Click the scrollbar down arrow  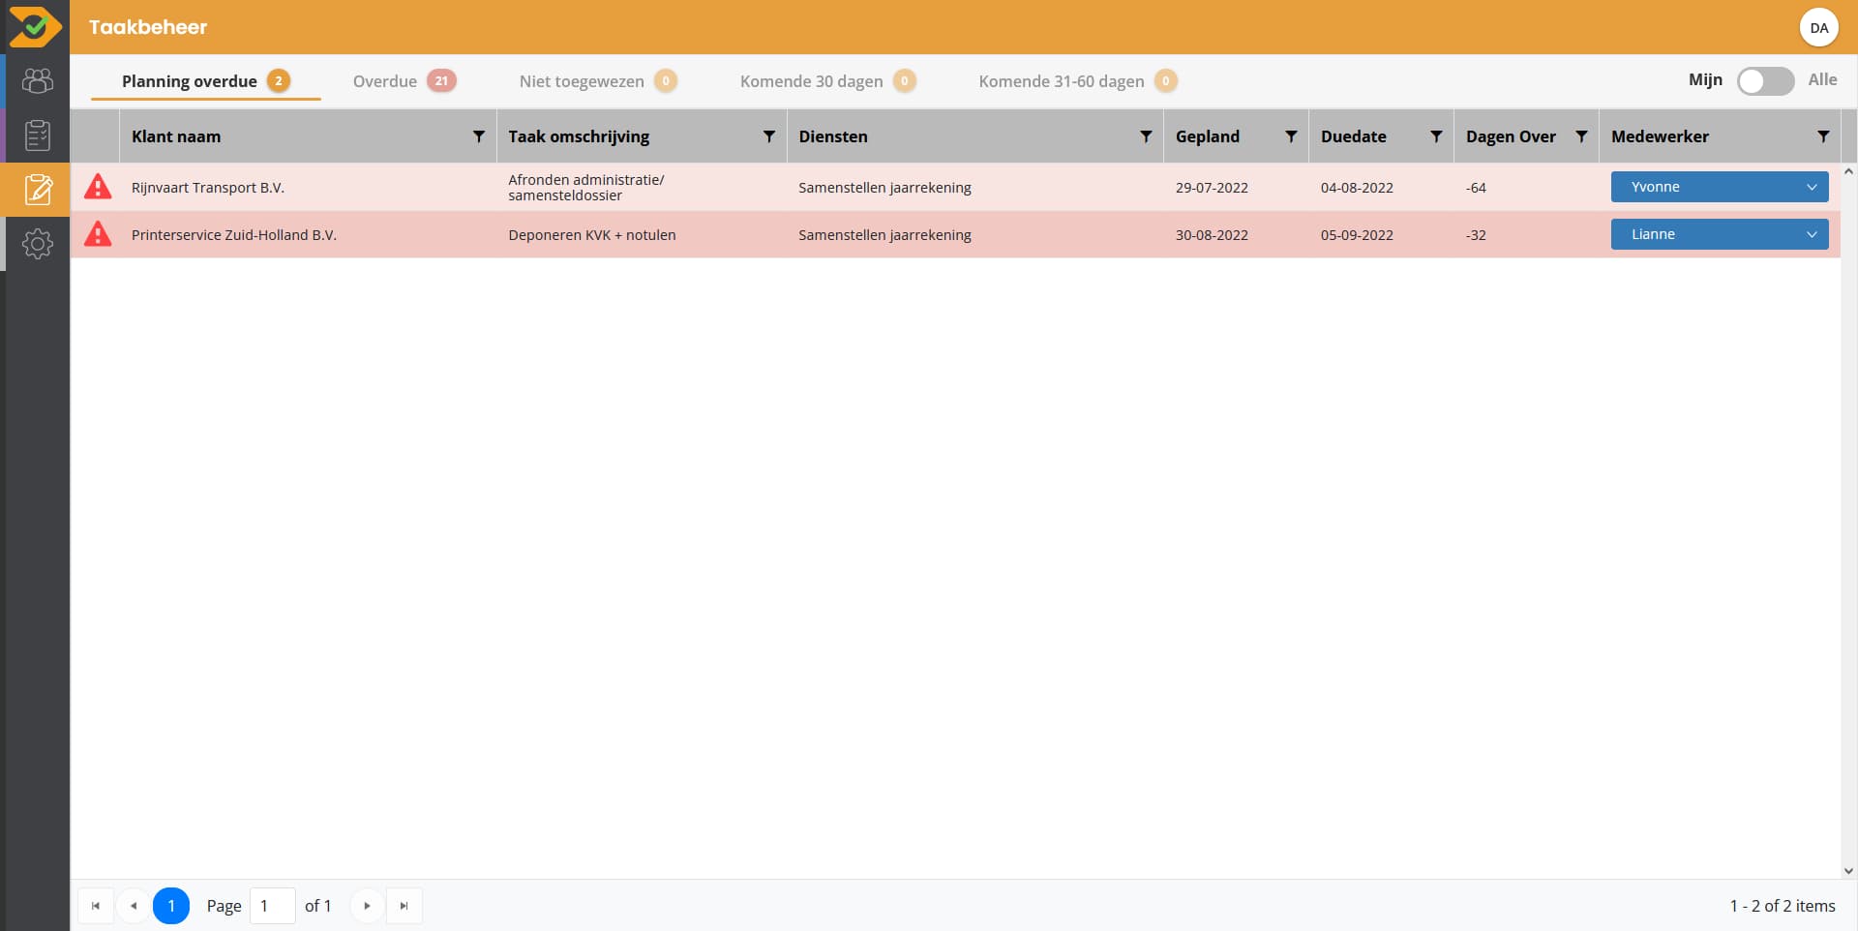(x=1848, y=871)
